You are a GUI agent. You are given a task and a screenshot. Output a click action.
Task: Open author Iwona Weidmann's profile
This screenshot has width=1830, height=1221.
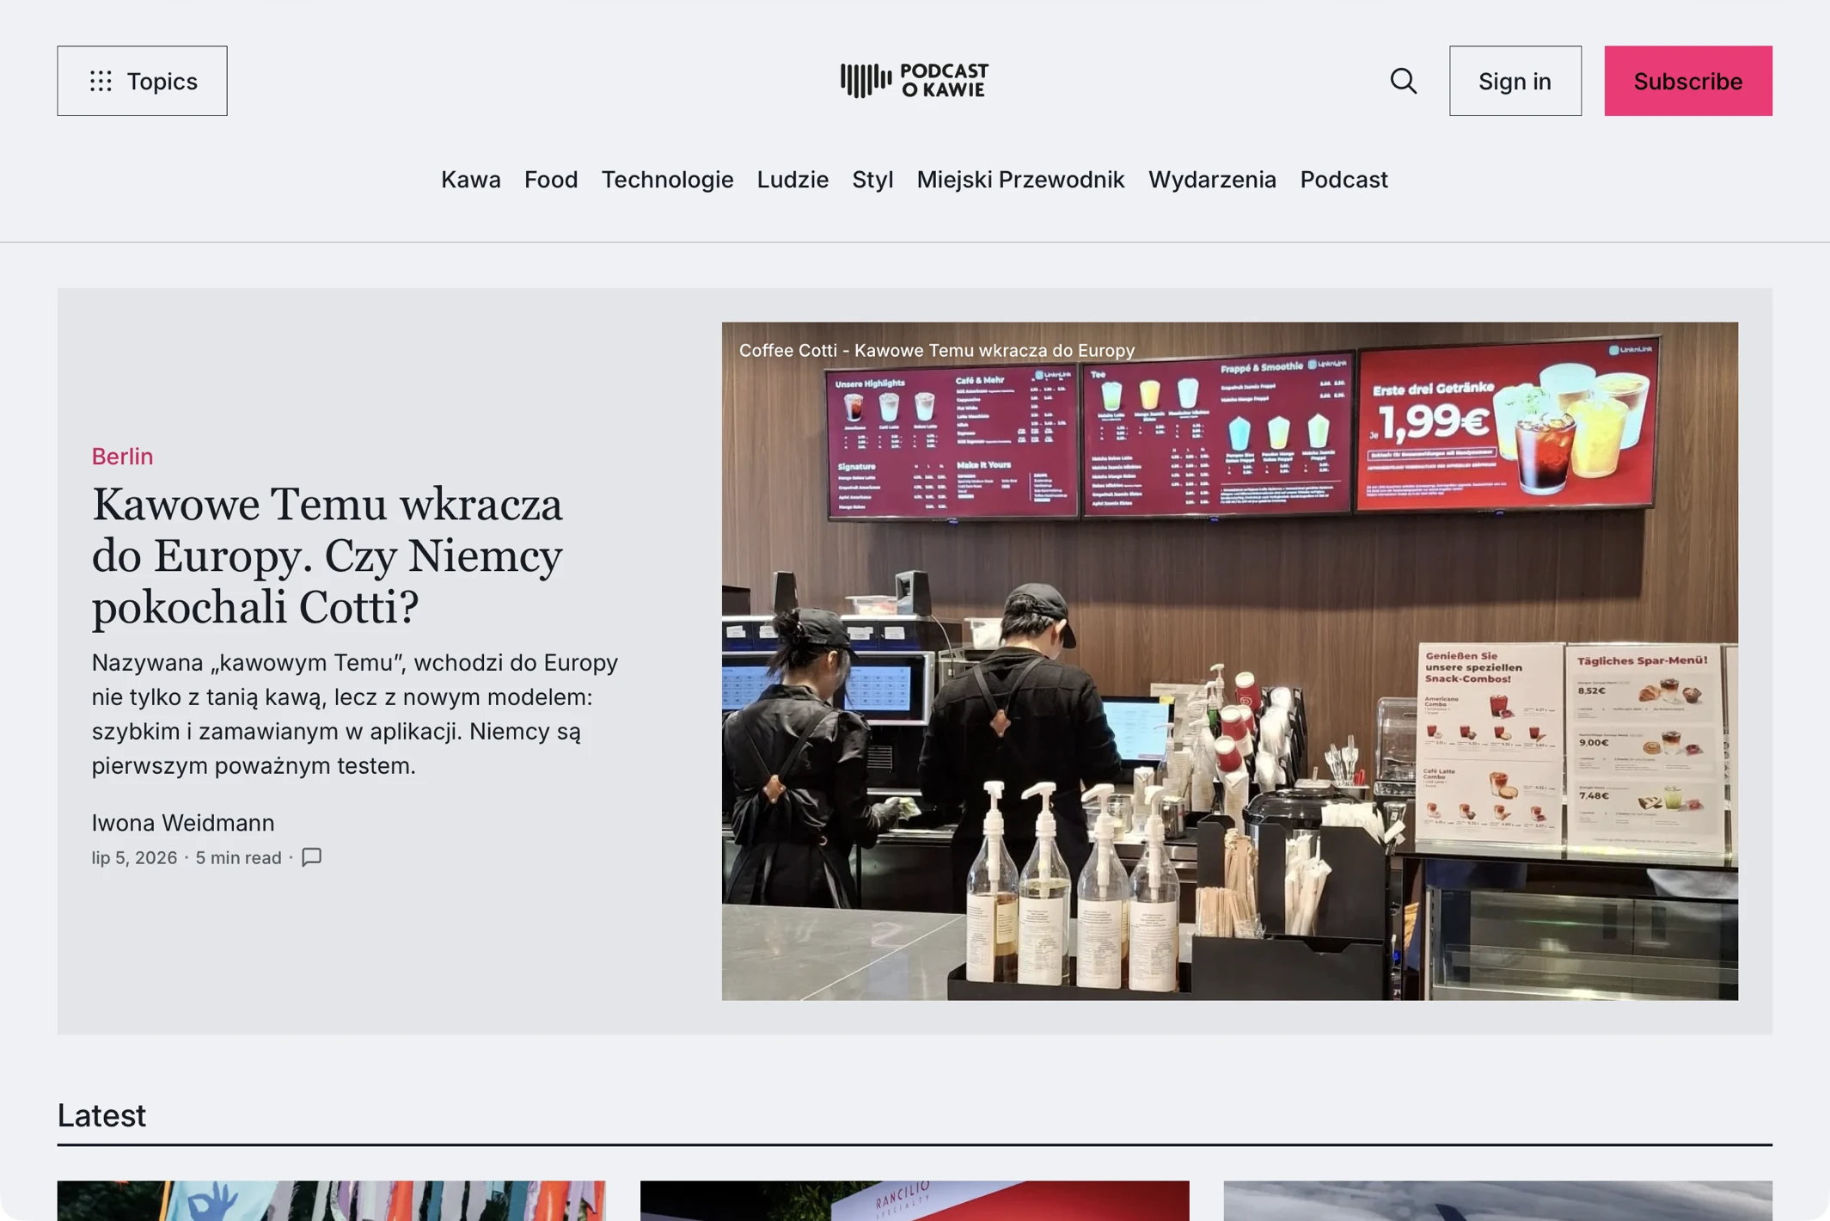[x=183, y=822]
